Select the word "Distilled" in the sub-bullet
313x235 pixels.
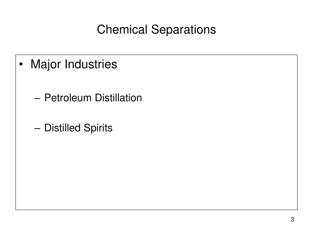[62, 128]
